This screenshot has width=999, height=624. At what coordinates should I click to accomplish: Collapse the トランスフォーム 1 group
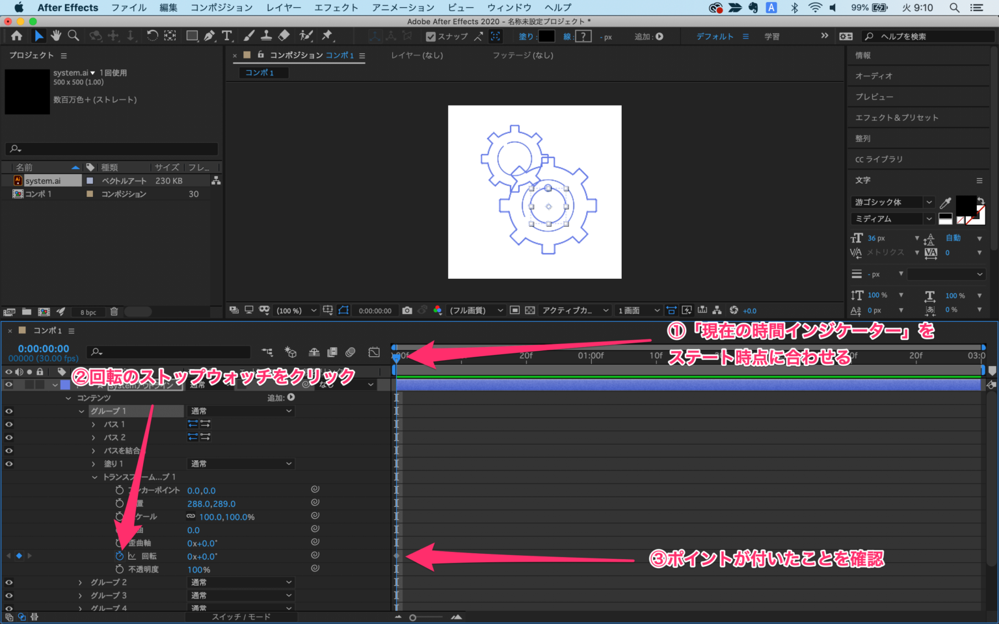[x=93, y=476]
